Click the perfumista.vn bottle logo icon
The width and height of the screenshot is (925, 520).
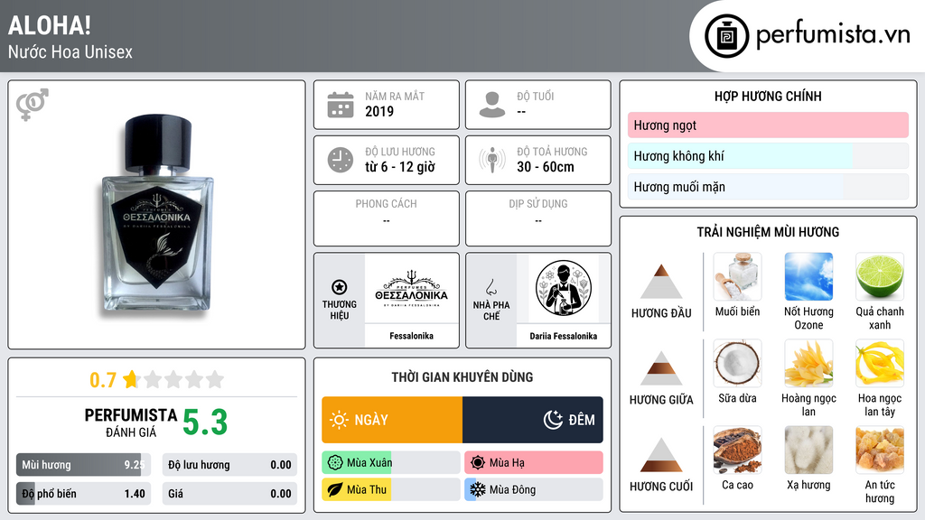(727, 36)
